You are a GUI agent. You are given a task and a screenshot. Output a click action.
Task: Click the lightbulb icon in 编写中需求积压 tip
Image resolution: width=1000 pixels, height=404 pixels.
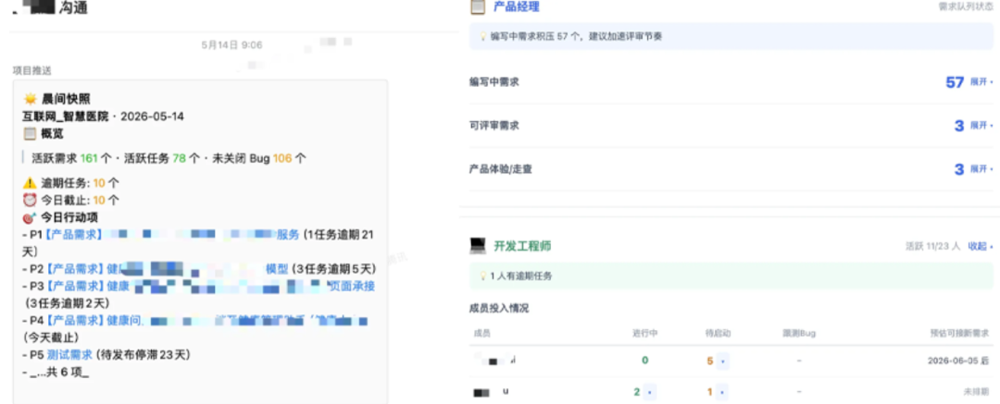[x=482, y=37]
